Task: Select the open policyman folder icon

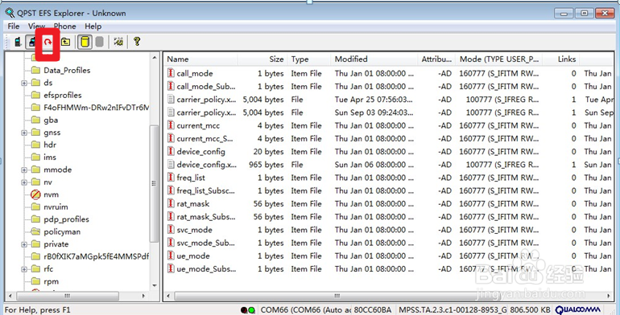Action: pyautogui.click(x=35, y=231)
